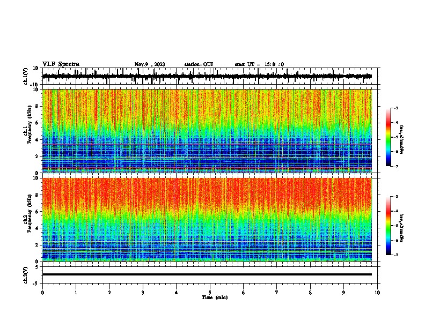Click the ch.3 flat black trace
Viewport: 425px width, 328px height.
tap(207, 274)
